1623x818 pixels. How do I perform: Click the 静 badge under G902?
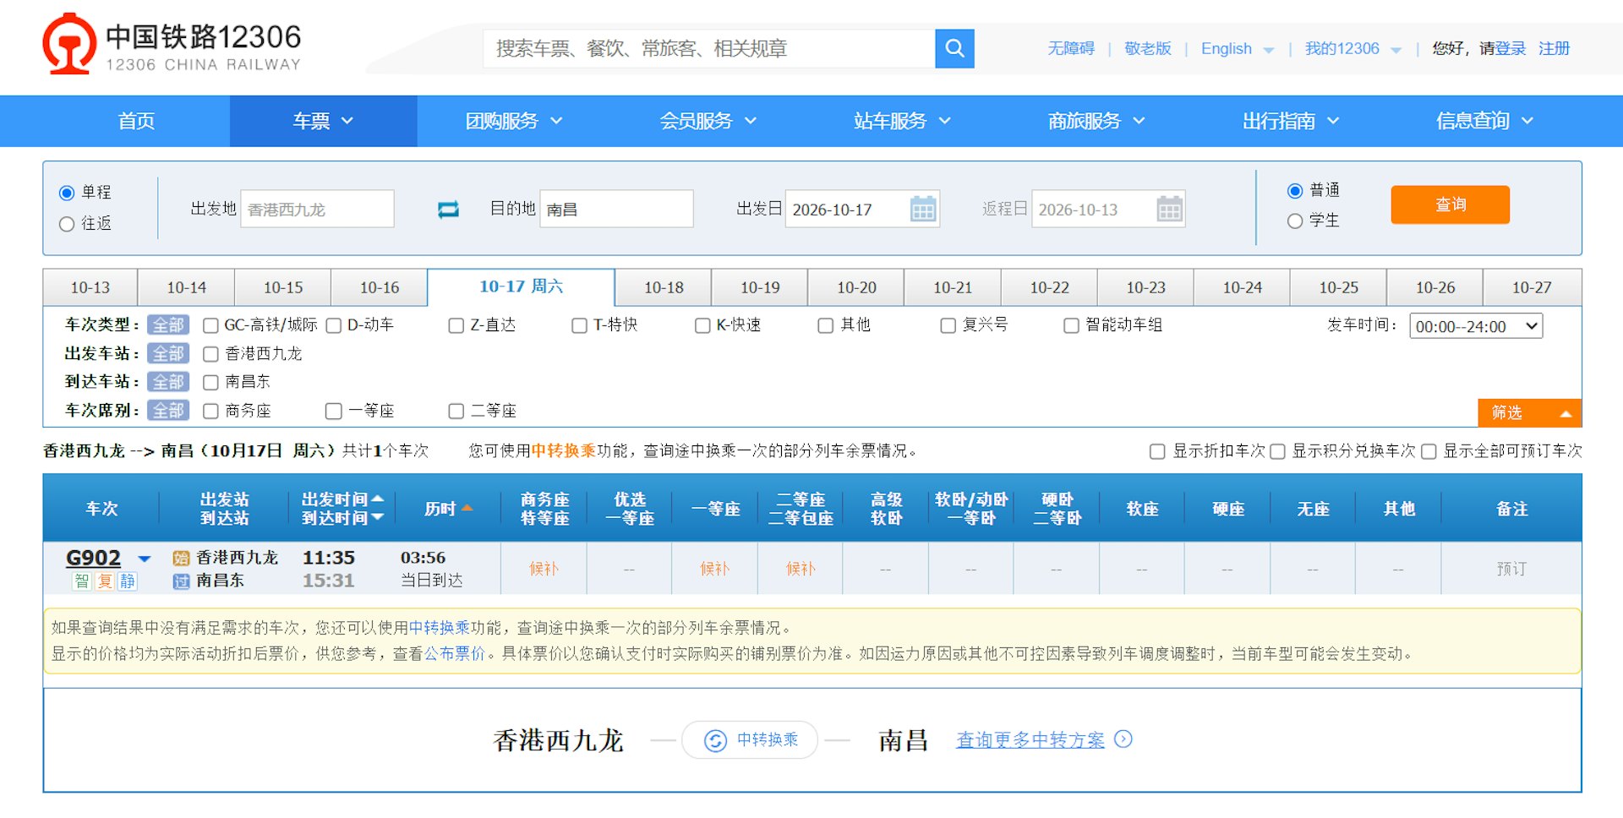tap(128, 581)
